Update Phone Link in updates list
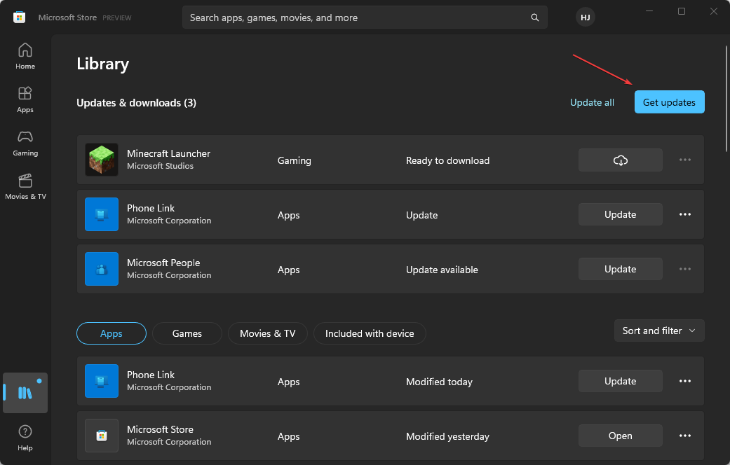The width and height of the screenshot is (730, 465). 620,214
